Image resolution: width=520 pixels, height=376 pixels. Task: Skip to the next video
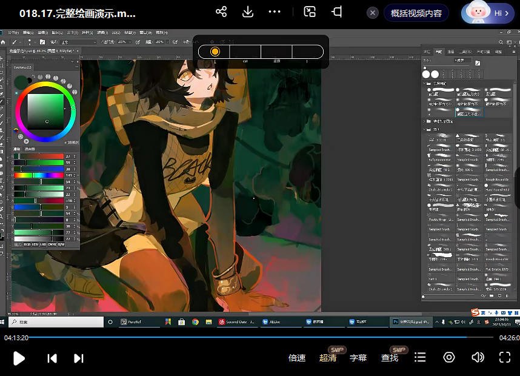pyautogui.click(x=78, y=358)
